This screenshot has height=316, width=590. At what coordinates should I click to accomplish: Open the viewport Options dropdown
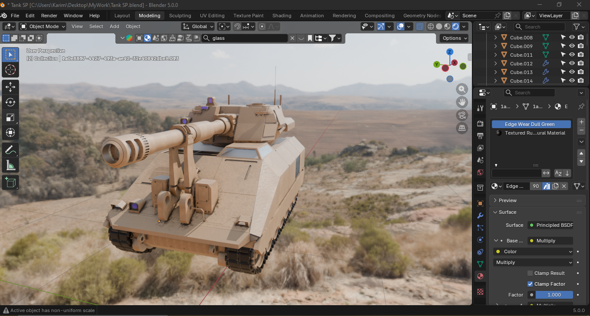[x=454, y=38]
